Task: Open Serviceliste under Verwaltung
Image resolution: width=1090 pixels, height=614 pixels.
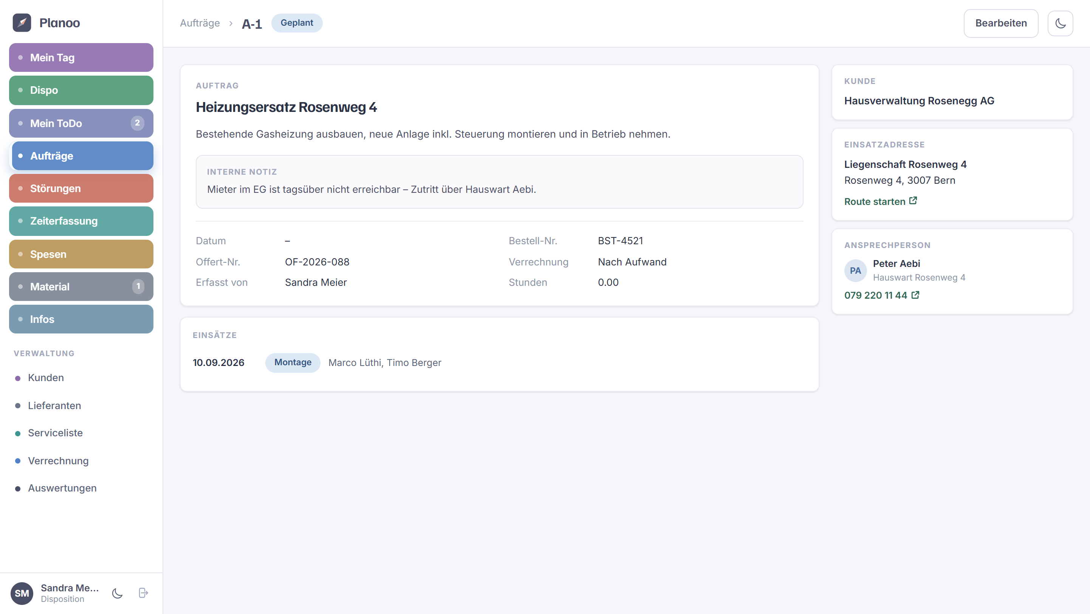Action: point(55,433)
